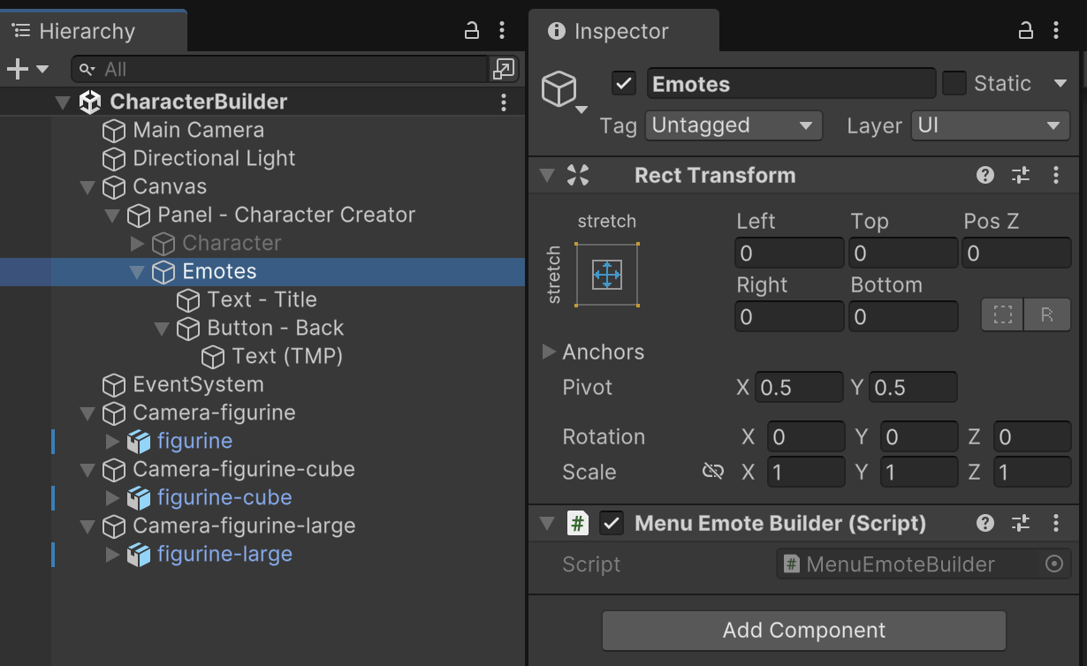This screenshot has height=666, width=1087.
Task: Open Rect Transform preset settings icon
Action: point(1021,175)
